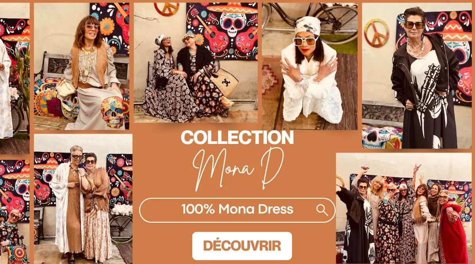The image size is (475, 264).
Task: Open photo of black skeleton-print dress
Action: point(417,76)
